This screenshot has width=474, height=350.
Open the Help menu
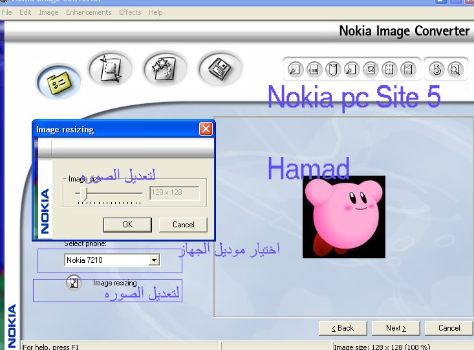point(155,12)
